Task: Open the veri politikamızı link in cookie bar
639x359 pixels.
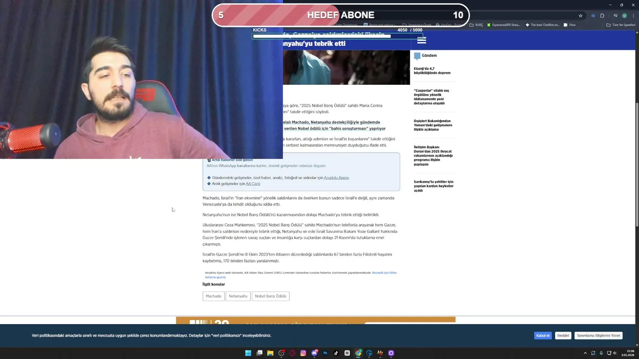Action: click(x=227, y=336)
